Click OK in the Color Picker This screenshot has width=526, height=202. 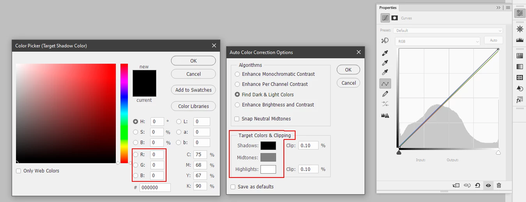point(193,61)
